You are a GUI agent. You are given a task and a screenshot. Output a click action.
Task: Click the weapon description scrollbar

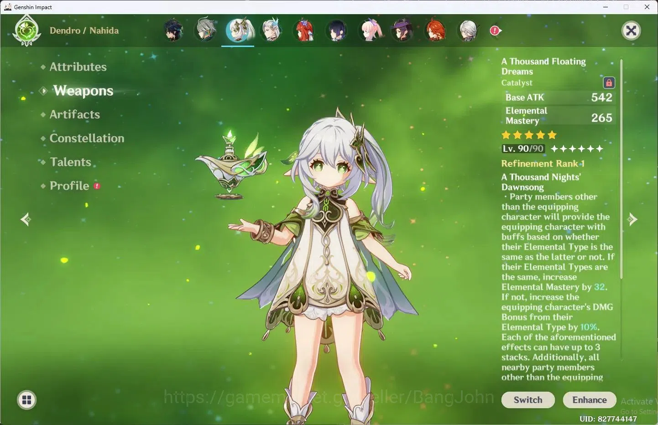point(621,169)
